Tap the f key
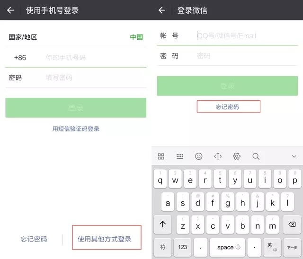Viewport: 303px width, 259px height. pyautogui.click(x=213, y=201)
